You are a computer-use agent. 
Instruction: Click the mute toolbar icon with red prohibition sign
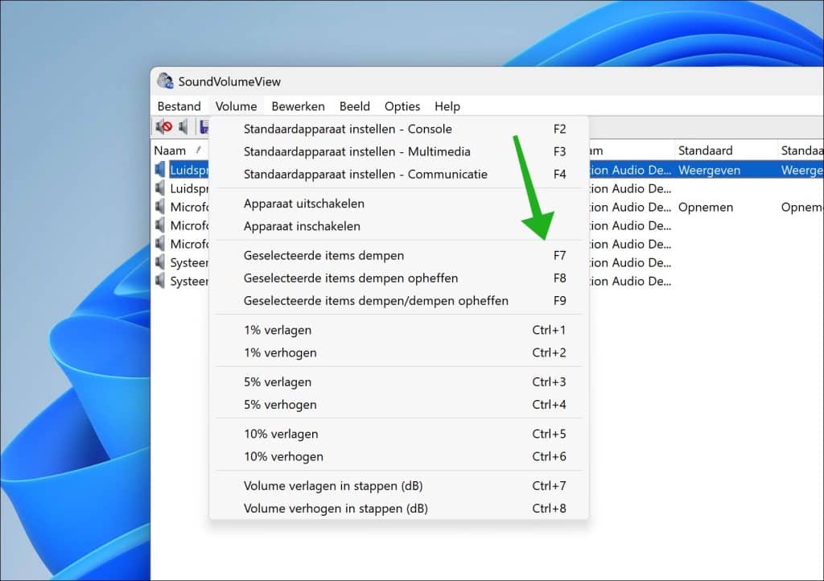[164, 126]
